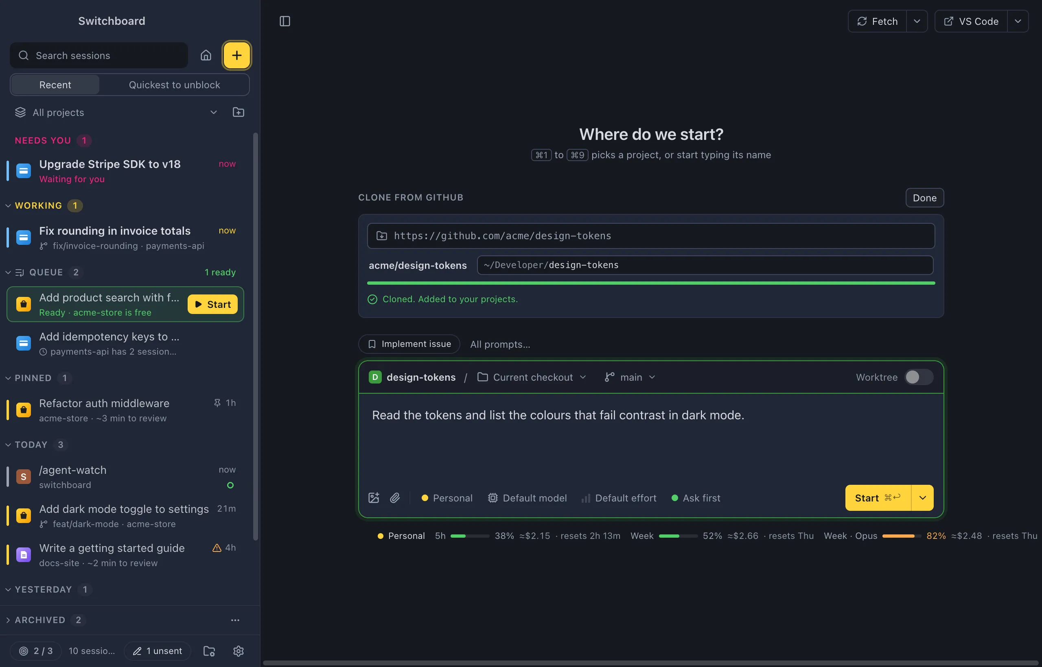
Task: Open Add idempotency keys session
Action: point(125,343)
